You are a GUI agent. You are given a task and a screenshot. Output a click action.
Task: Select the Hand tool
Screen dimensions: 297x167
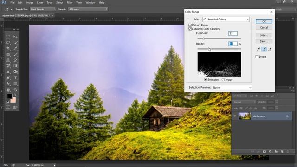(8, 90)
